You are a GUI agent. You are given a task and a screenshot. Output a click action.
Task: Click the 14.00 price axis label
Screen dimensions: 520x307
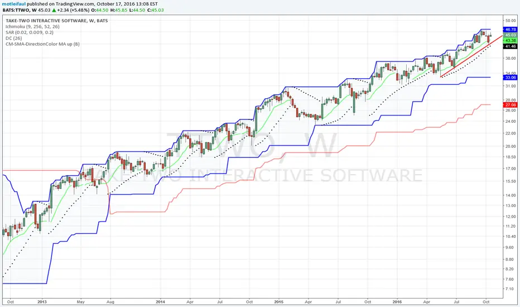511,195
